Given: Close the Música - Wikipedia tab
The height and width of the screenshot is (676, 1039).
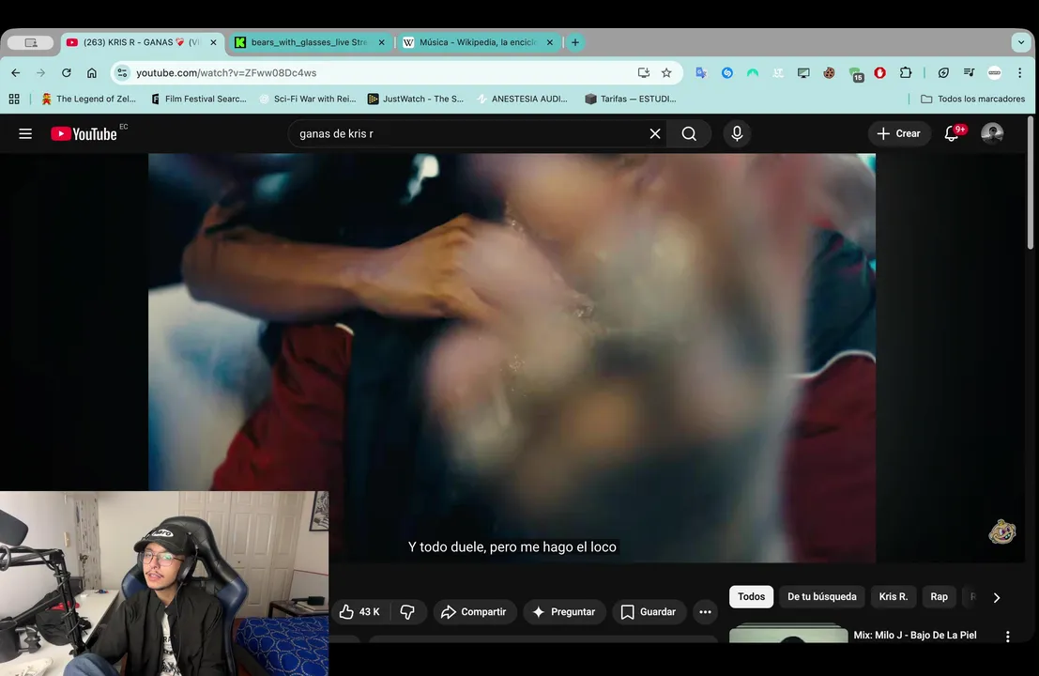Looking at the screenshot, I should coord(549,42).
